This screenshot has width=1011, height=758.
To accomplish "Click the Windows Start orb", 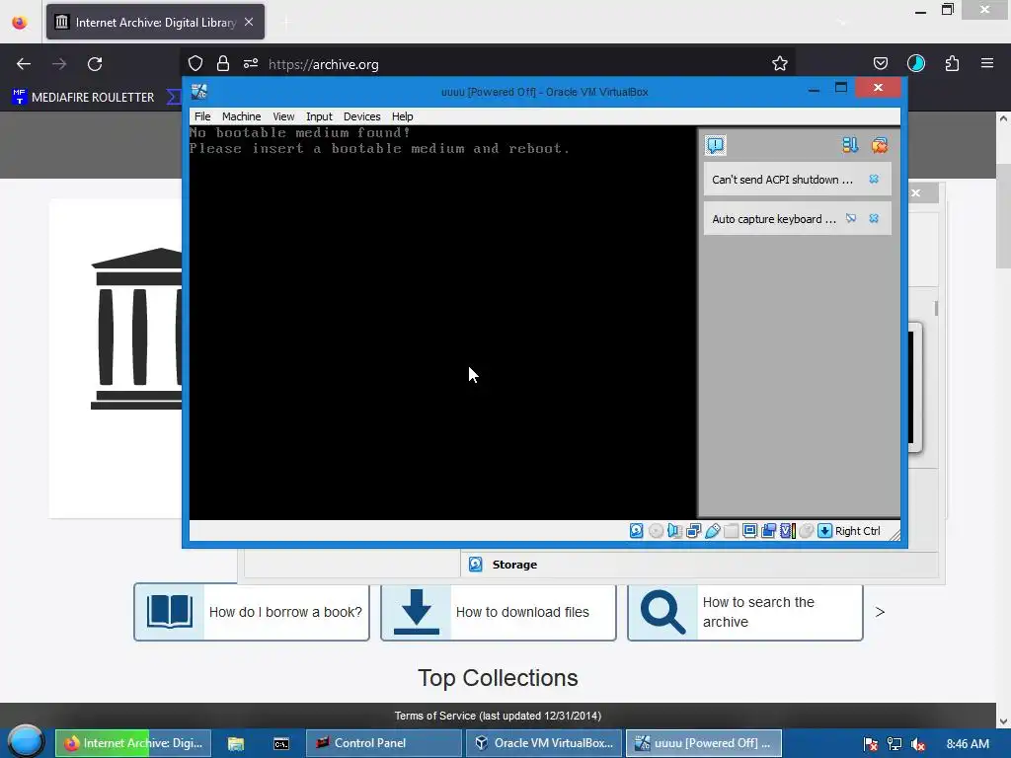I will pyautogui.click(x=26, y=742).
